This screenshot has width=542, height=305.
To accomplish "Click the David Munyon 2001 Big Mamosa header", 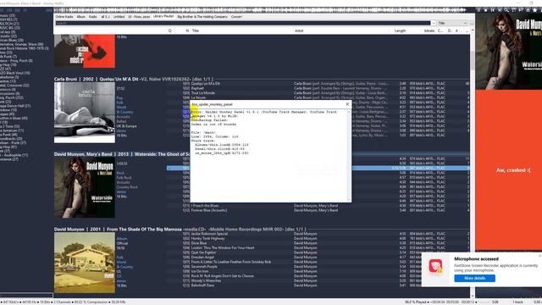I will (x=180, y=230).
